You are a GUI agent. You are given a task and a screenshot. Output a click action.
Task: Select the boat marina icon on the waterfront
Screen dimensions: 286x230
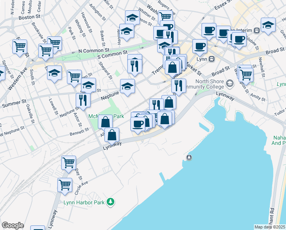click(189, 158)
